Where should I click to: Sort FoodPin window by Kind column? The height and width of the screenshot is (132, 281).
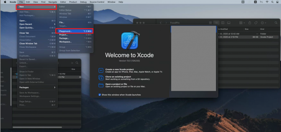269,29
